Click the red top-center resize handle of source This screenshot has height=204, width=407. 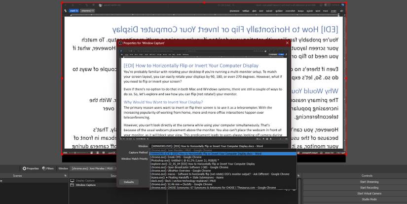pyautogui.click(x=204, y=3)
